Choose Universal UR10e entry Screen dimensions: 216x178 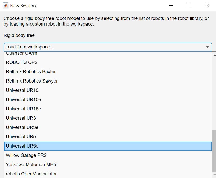(23, 100)
